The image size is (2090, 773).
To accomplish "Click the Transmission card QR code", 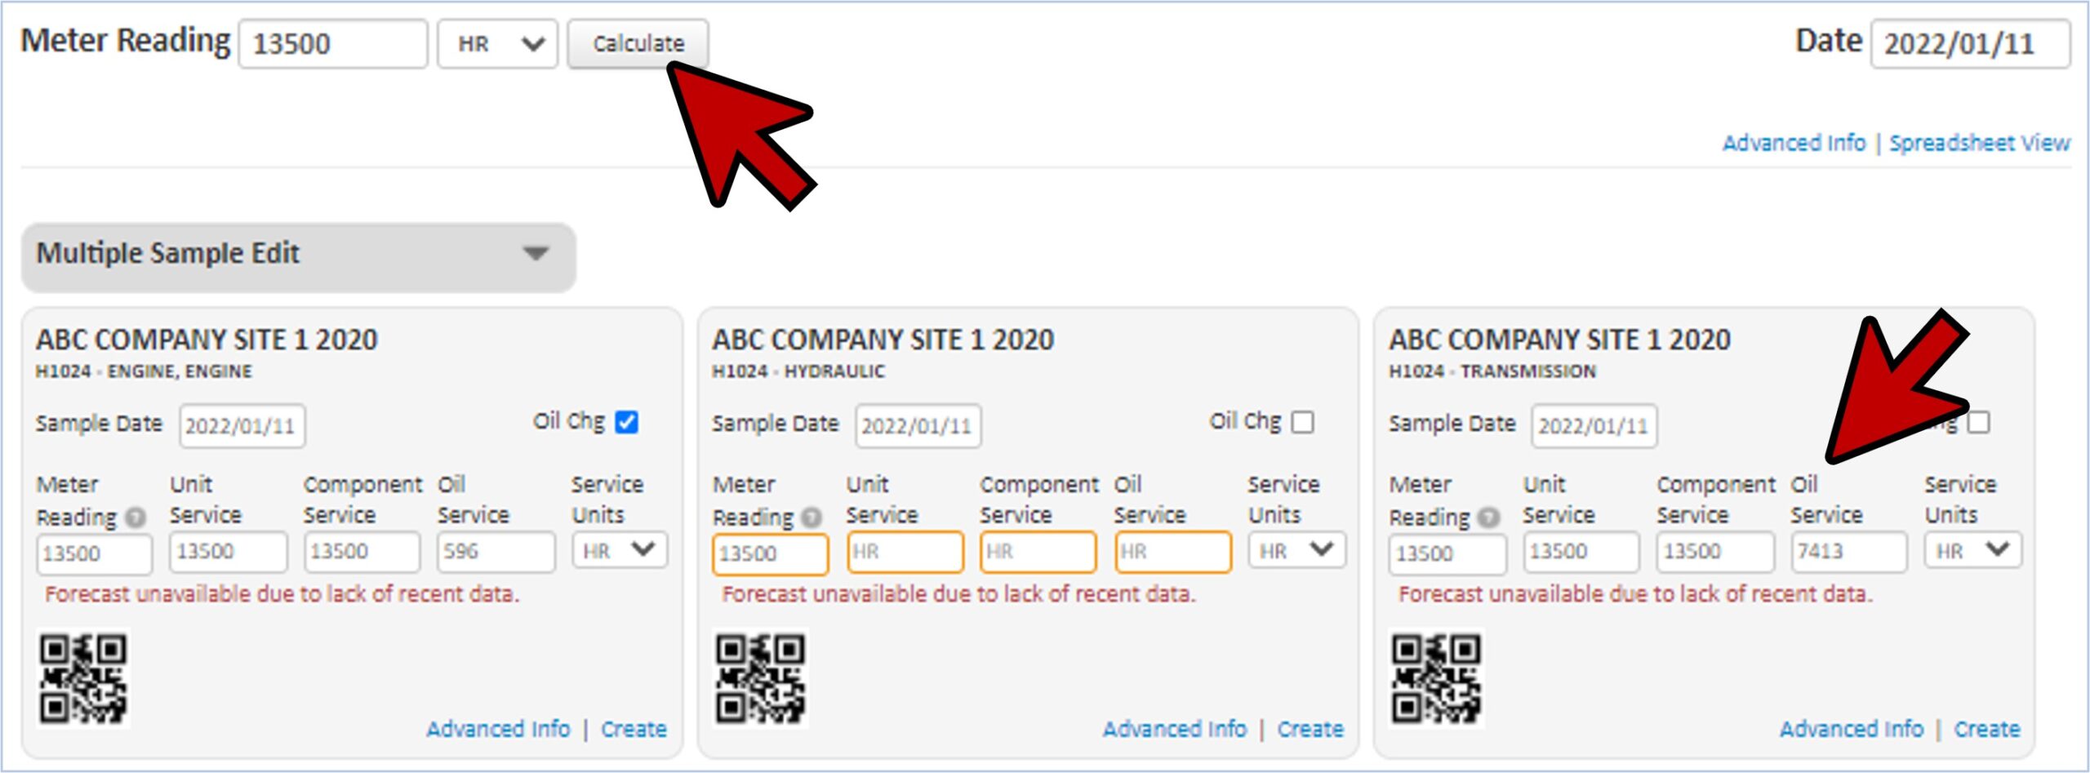I will [1436, 679].
